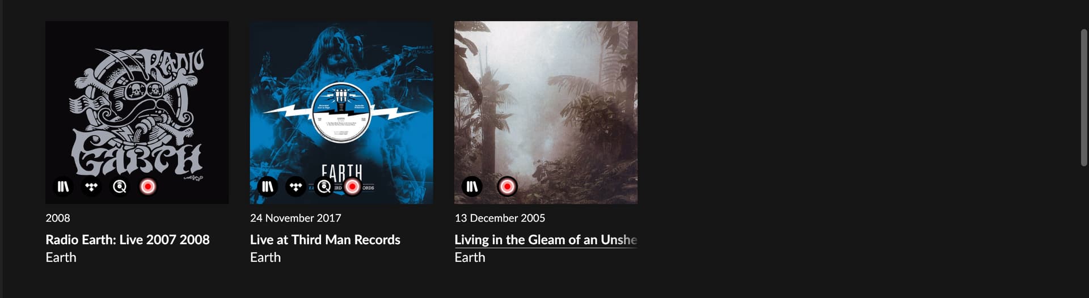Open Radio Earth: Live 2007 2008 title

(128, 240)
